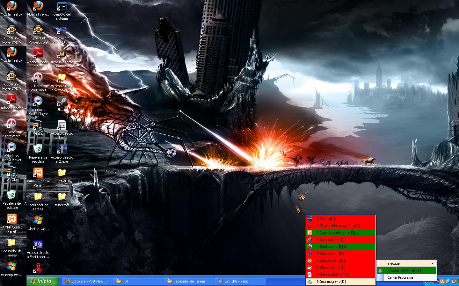
Task: Expand the ejecutar submenu
Action: [406, 263]
